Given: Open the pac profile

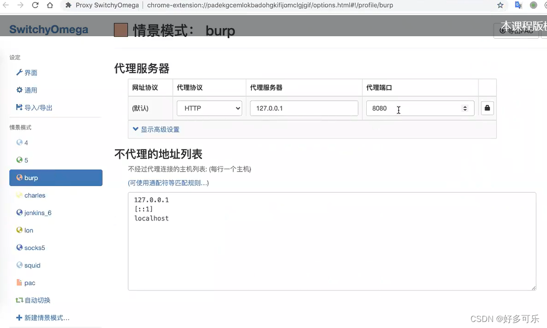Looking at the screenshot, I should (29, 283).
